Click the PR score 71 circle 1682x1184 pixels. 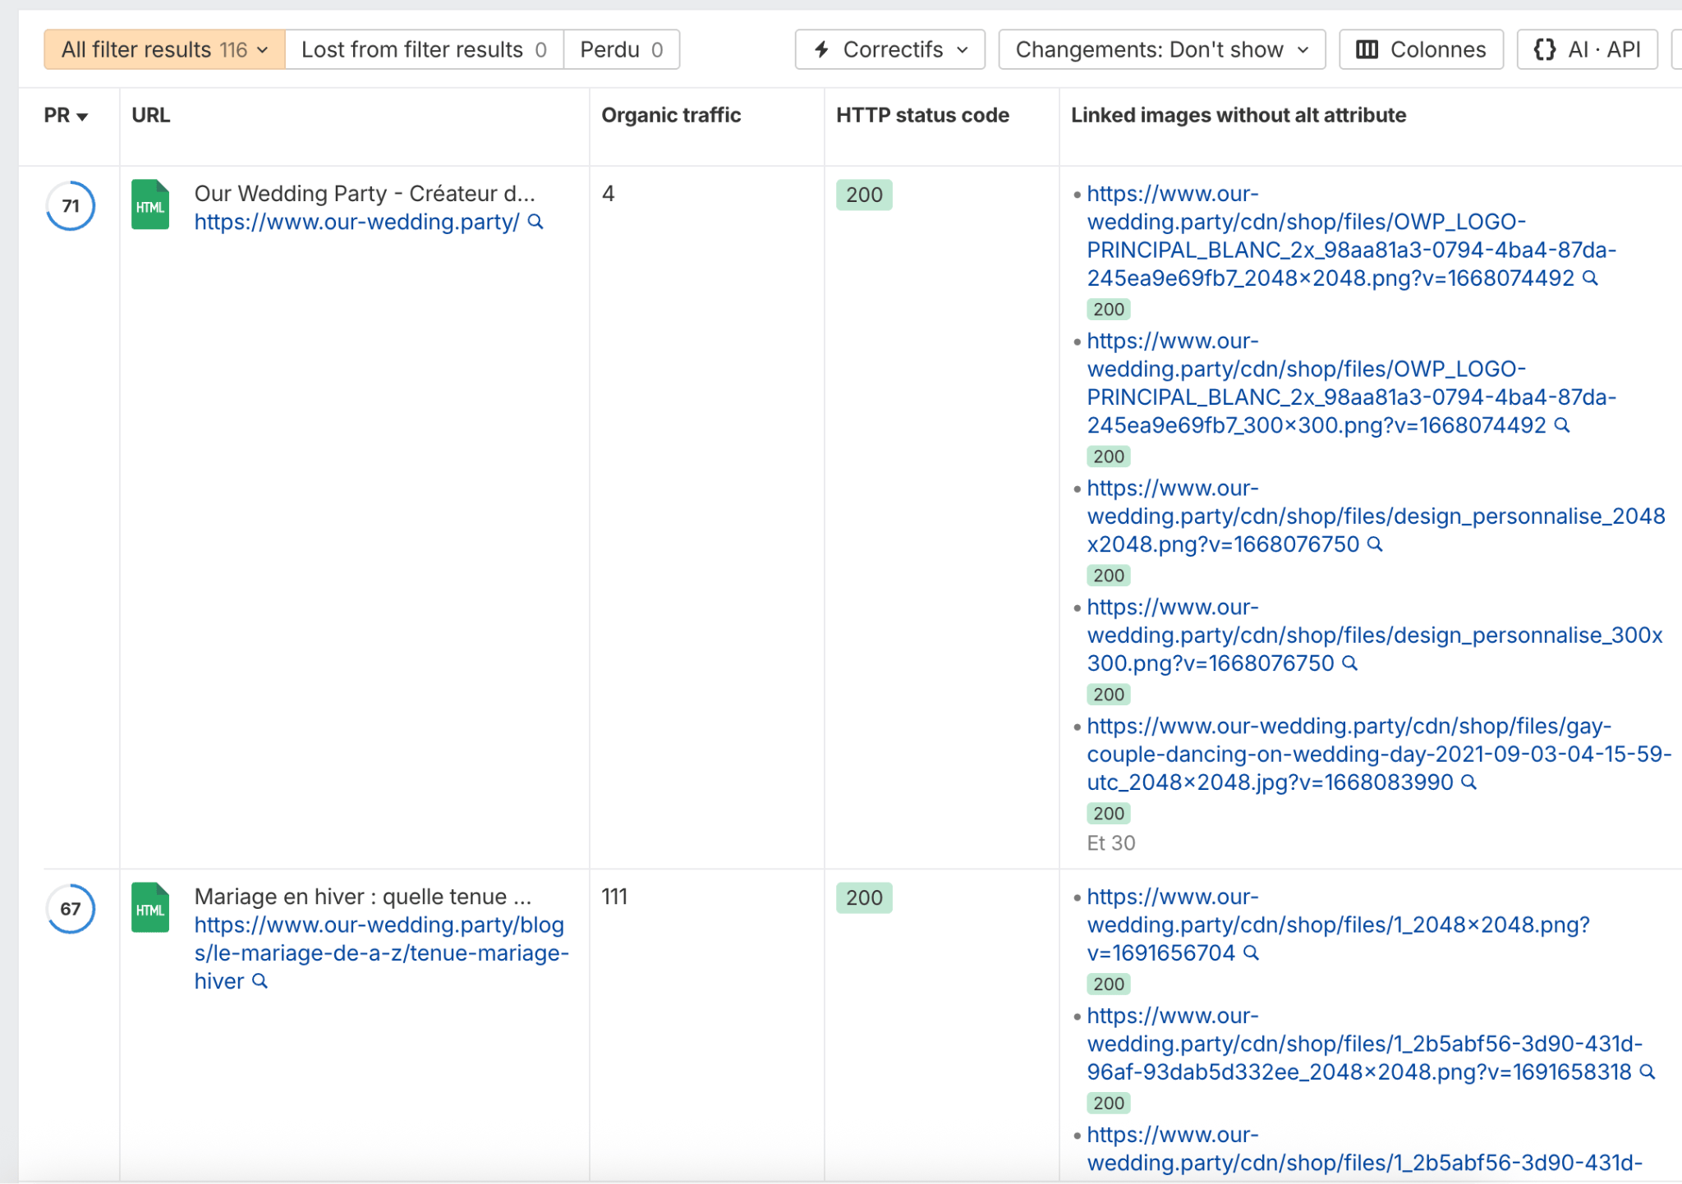point(71,206)
